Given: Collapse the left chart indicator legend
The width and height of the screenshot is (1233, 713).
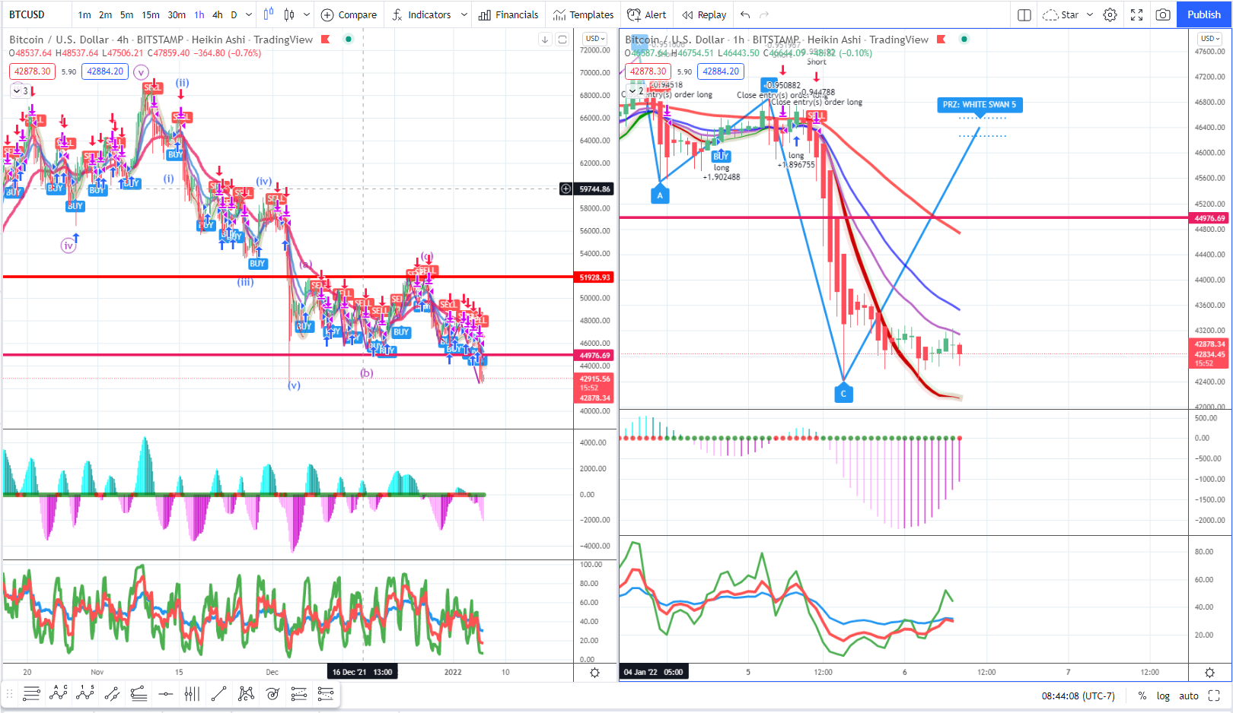Looking at the screenshot, I should 21,90.
